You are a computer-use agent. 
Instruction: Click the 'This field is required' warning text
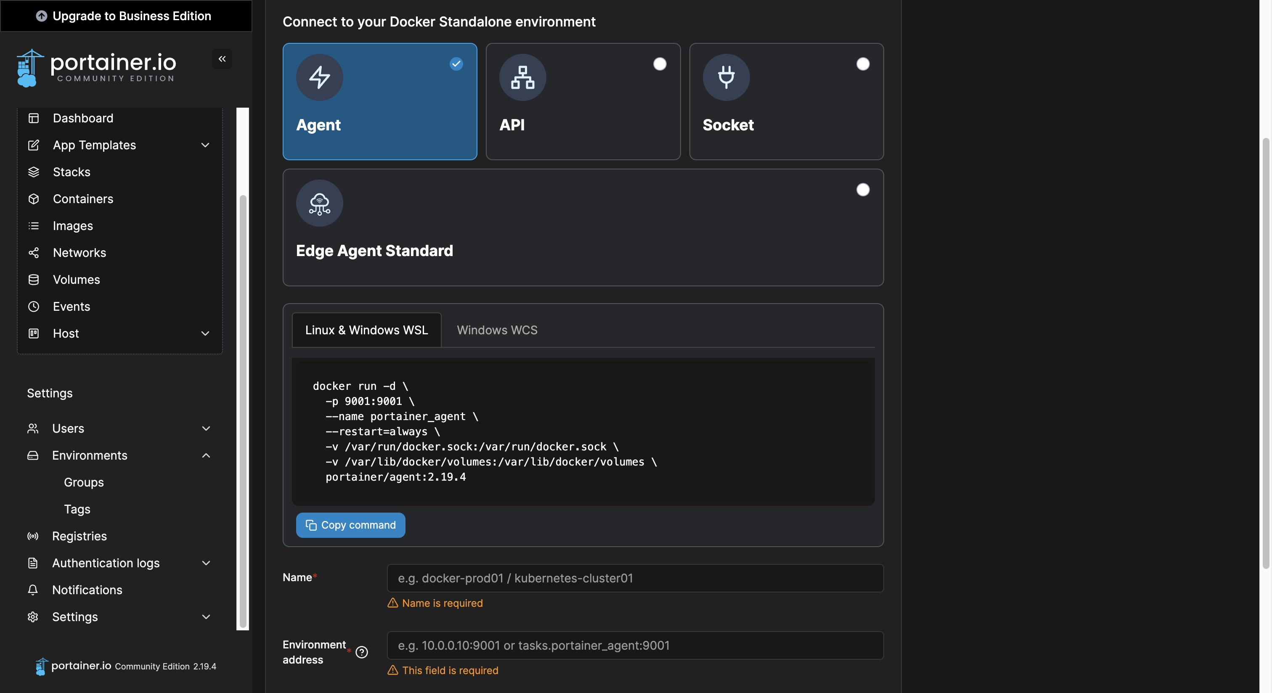click(450, 670)
